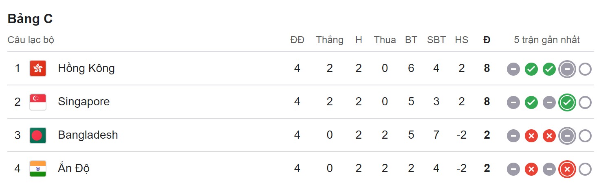Click Singapore's empty upcoming match circle

click(585, 102)
